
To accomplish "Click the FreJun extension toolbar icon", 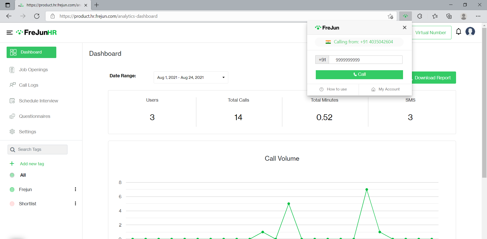I will 405,16.
